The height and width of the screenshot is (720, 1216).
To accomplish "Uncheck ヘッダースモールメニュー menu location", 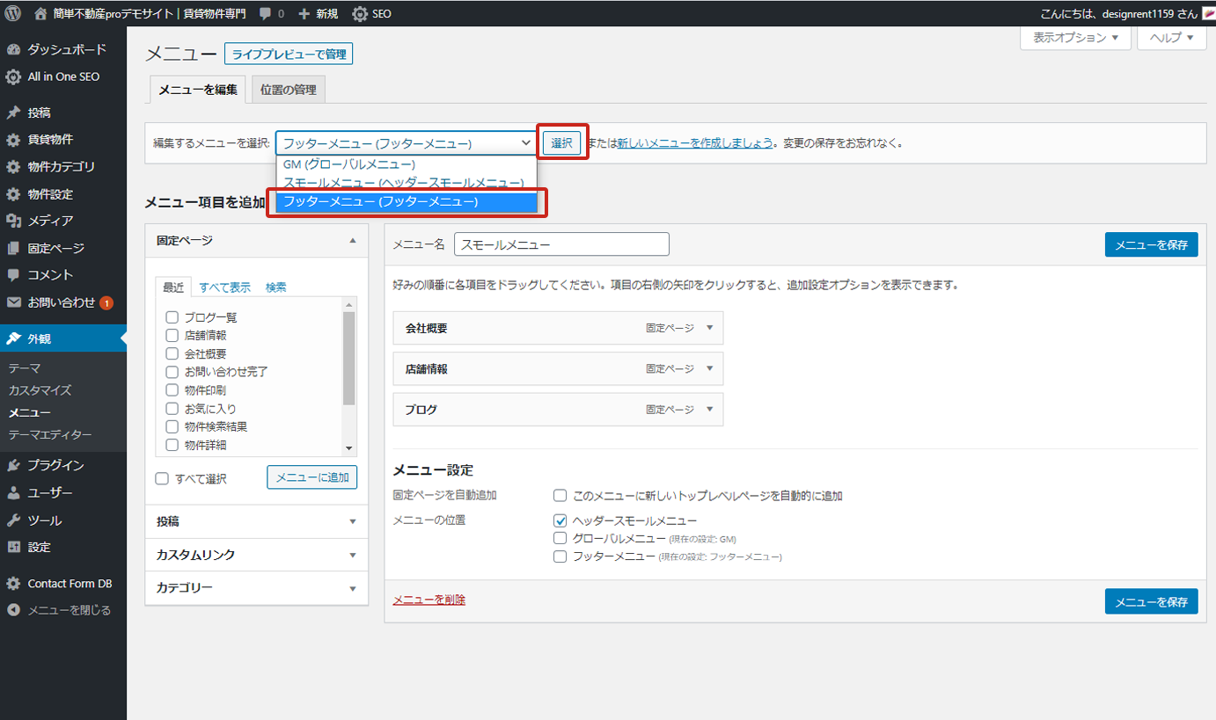I will point(560,520).
